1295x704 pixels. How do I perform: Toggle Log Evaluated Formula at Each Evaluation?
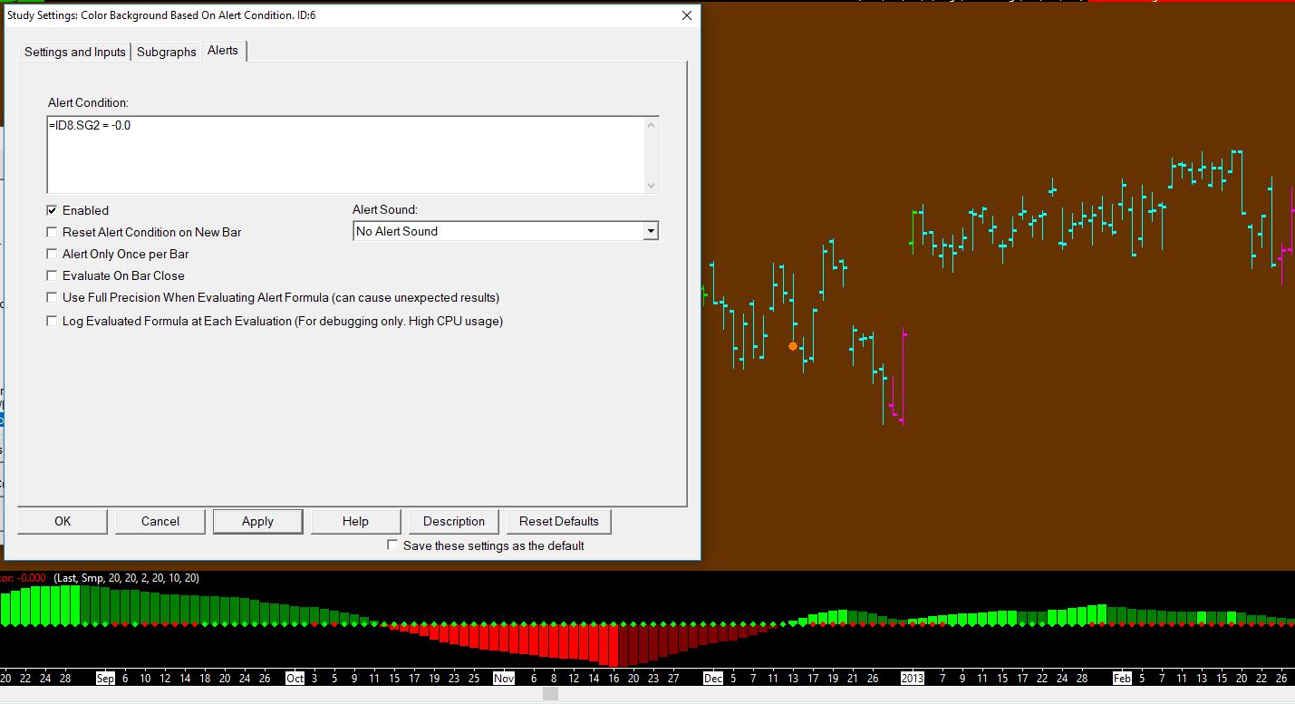53,321
